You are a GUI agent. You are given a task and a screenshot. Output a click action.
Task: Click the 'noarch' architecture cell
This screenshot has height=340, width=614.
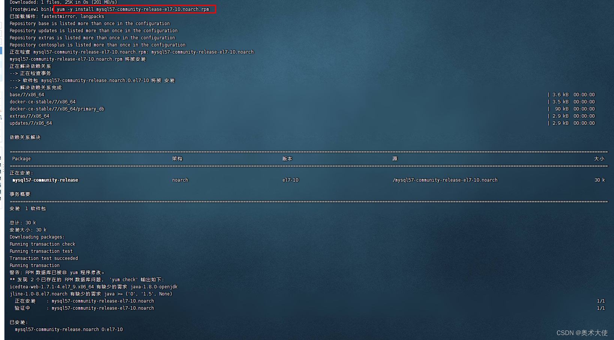click(180, 180)
